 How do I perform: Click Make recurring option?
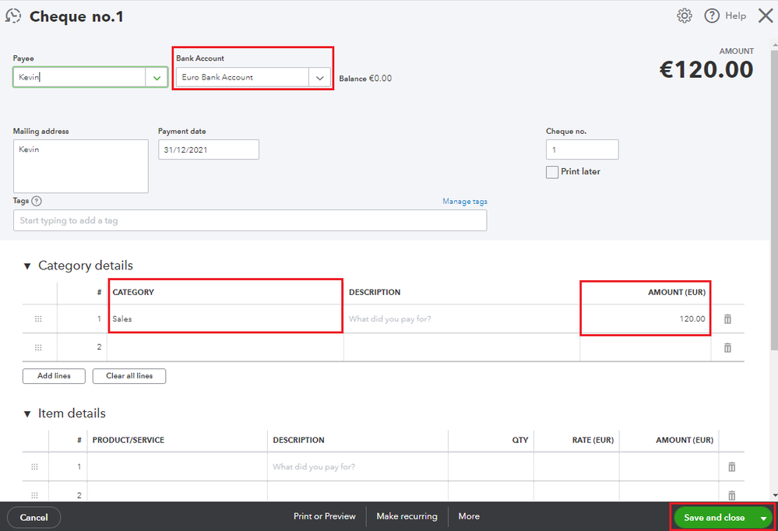click(x=407, y=516)
